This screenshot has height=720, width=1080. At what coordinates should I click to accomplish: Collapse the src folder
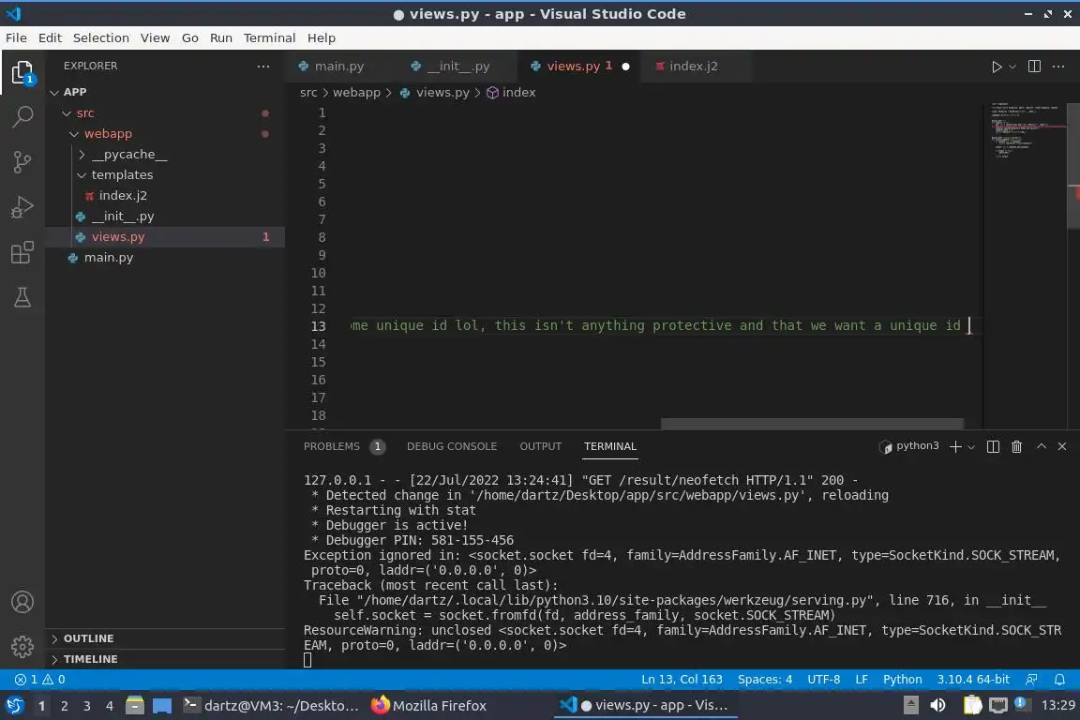tap(165, 113)
